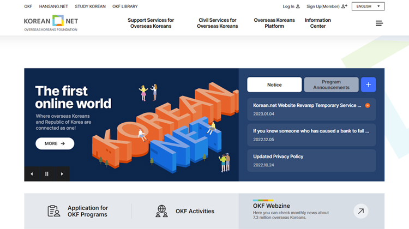The height and width of the screenshot is (229, 409).
Task: Click the Korean Net logo
Action: point(51,23)
